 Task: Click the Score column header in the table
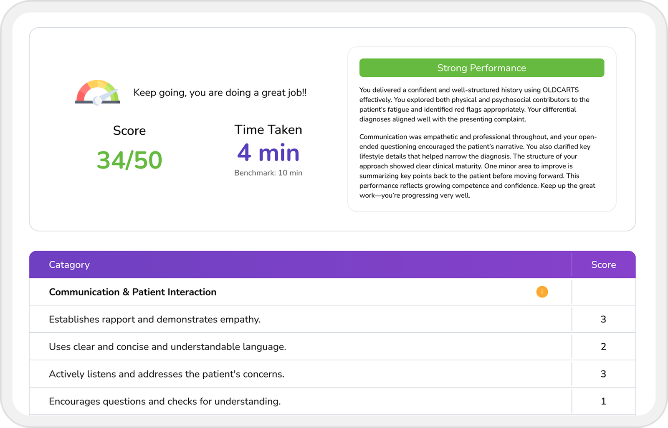[x=604, y=264]
